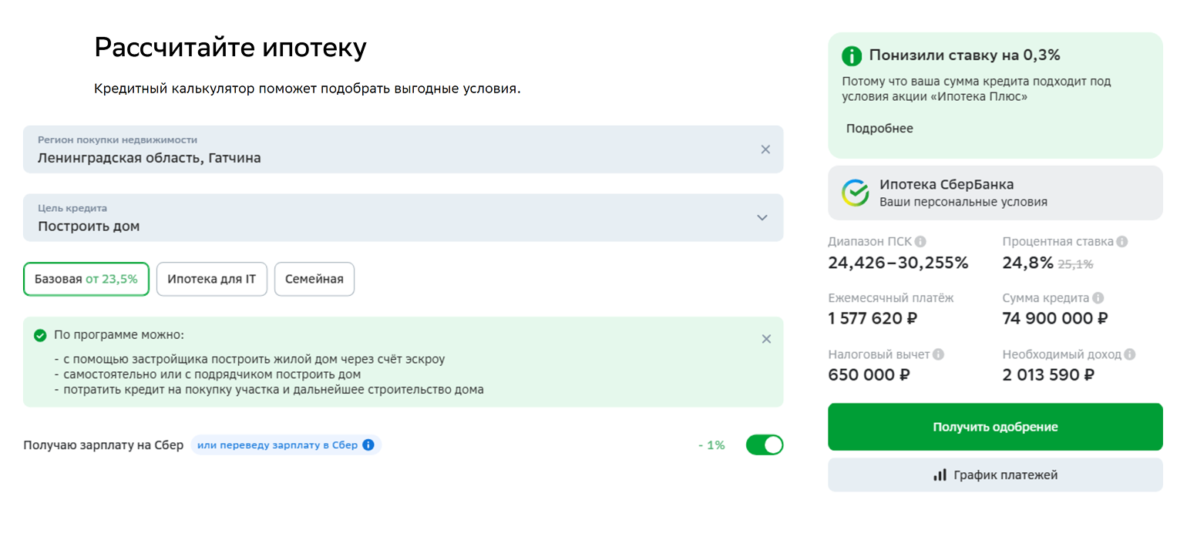
Task: Clear the property region field with the X
Action: tap(765, 149)
